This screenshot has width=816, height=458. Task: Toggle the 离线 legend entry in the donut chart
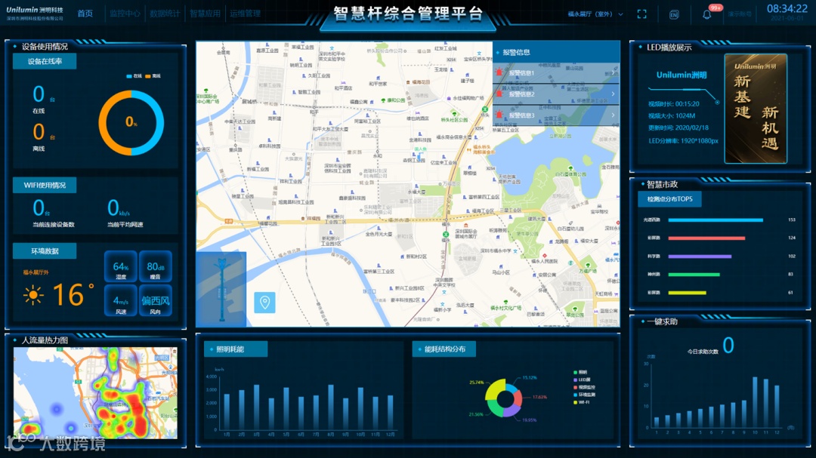[153, 76]
